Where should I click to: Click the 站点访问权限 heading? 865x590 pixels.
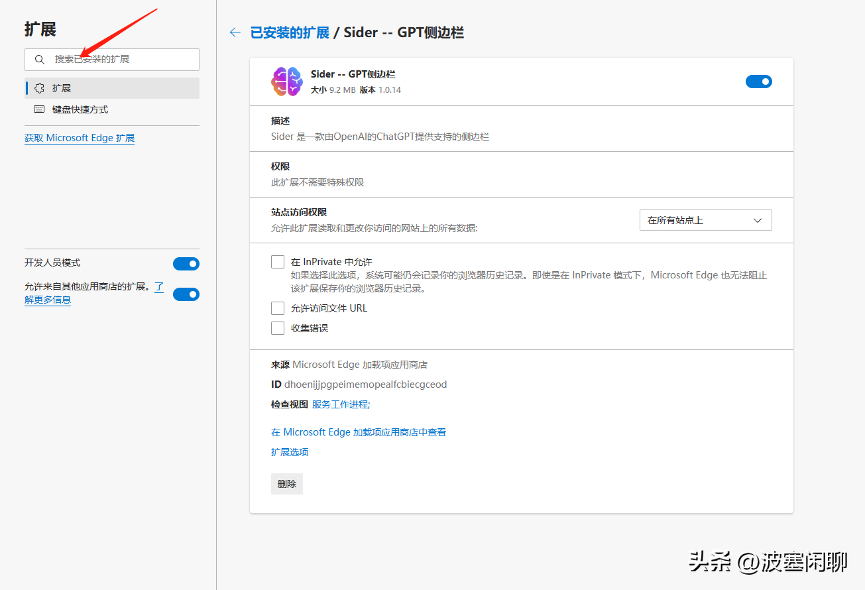pos(299,212)
